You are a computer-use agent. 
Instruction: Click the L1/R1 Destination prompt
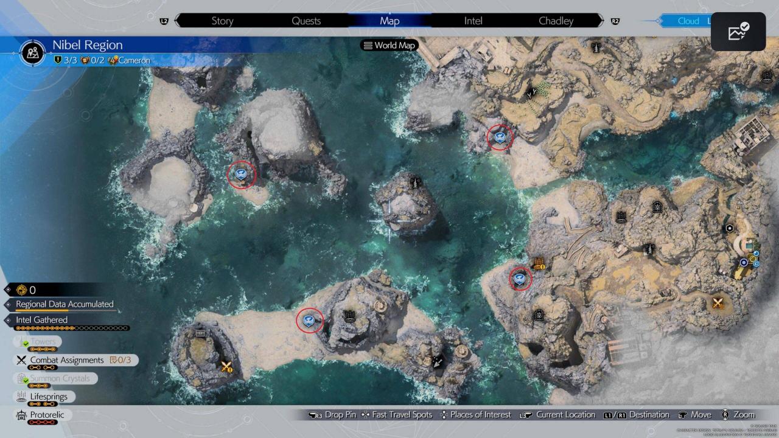637,415
